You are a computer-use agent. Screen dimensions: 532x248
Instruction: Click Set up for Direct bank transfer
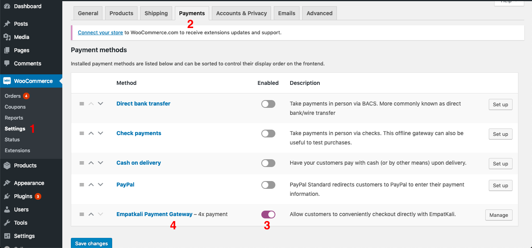(500, 104)
